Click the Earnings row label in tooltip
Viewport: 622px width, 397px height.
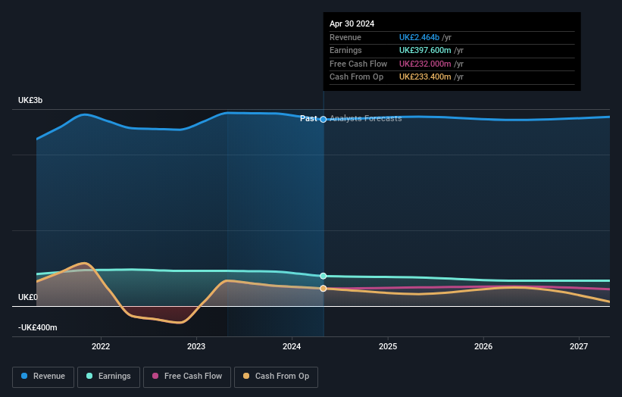coord(346,50)
